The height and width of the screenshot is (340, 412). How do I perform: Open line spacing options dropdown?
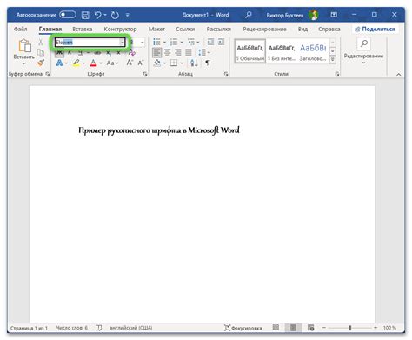[209, 53]
